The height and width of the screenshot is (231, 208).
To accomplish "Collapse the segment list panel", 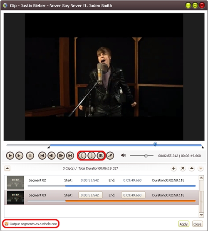I will (7, 168).
